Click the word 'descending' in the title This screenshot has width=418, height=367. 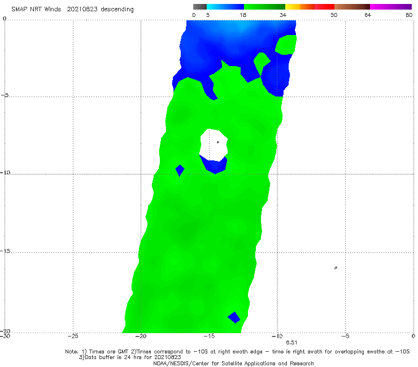117,10
